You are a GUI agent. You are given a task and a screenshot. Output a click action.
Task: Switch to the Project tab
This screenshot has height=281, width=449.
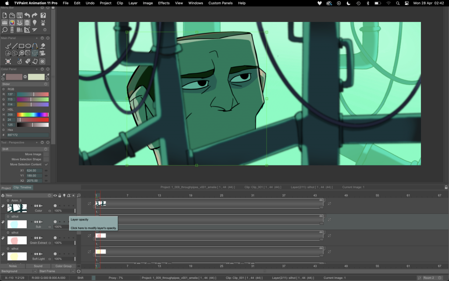point(6,188)
